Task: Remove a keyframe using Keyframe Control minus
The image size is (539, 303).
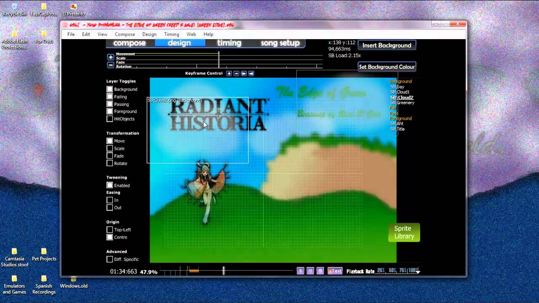Action: coord(237,73)
